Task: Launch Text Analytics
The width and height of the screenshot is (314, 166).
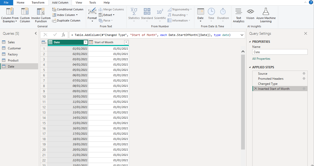Action: click(x=239, y=15)
